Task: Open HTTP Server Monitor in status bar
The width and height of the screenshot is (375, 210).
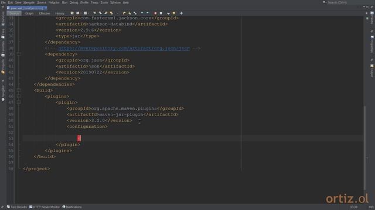Action: pos(45,207)
